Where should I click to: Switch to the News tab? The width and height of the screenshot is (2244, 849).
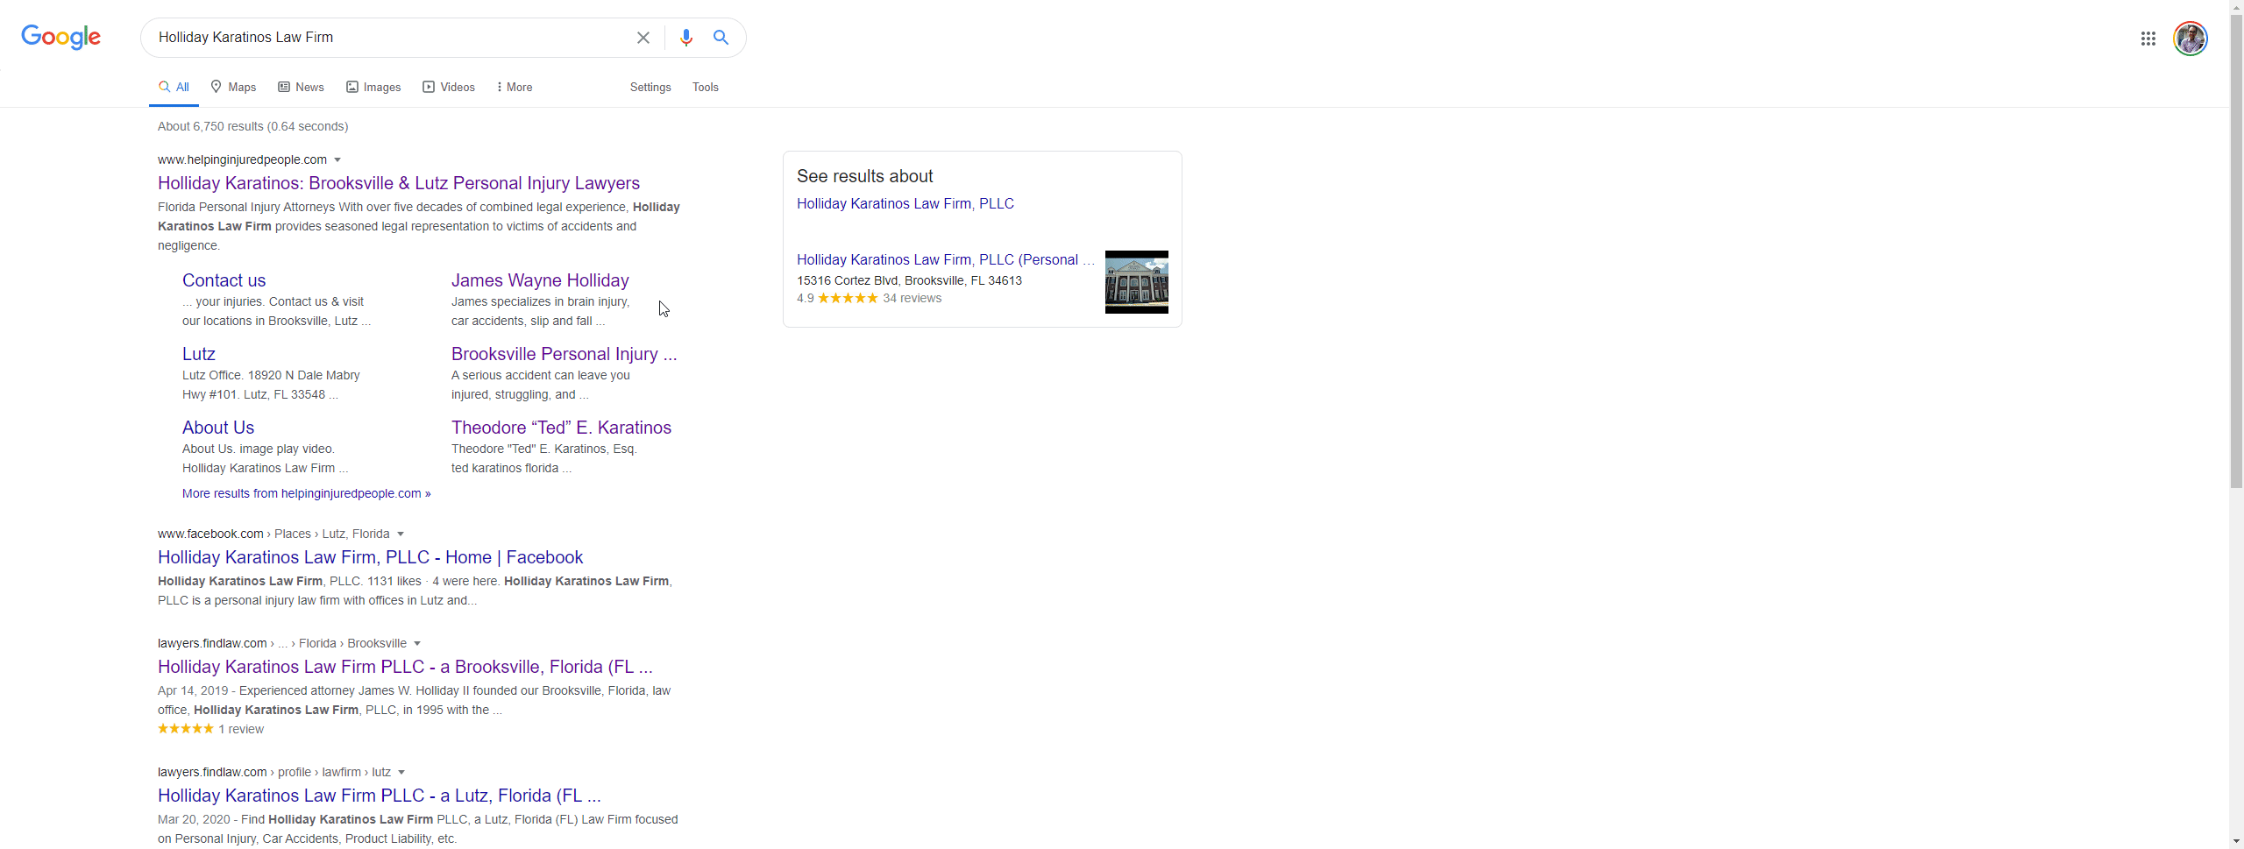[x=301, y=87]
